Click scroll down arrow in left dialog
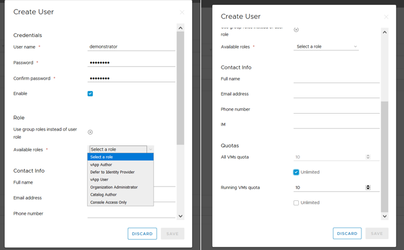This screenshot has width=404, height=250. click(x=180, y=216)
